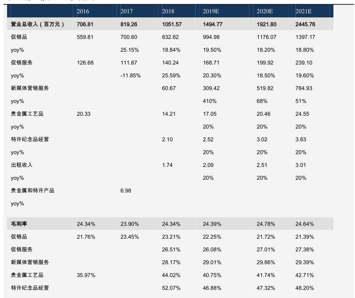The image size is (355, 298).
Task: Click the 52.07% margin value
Action: 171,288
